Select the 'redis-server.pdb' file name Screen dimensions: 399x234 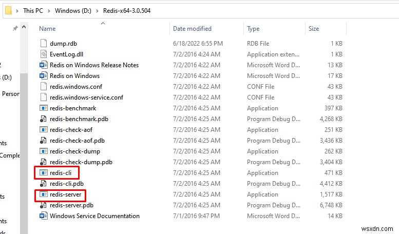click(71, 205)
